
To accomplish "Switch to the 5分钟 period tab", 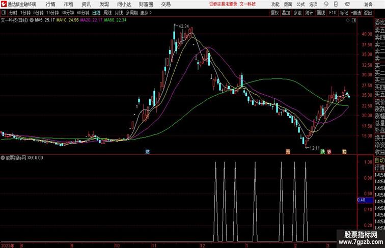I will (x=38, y=13).
